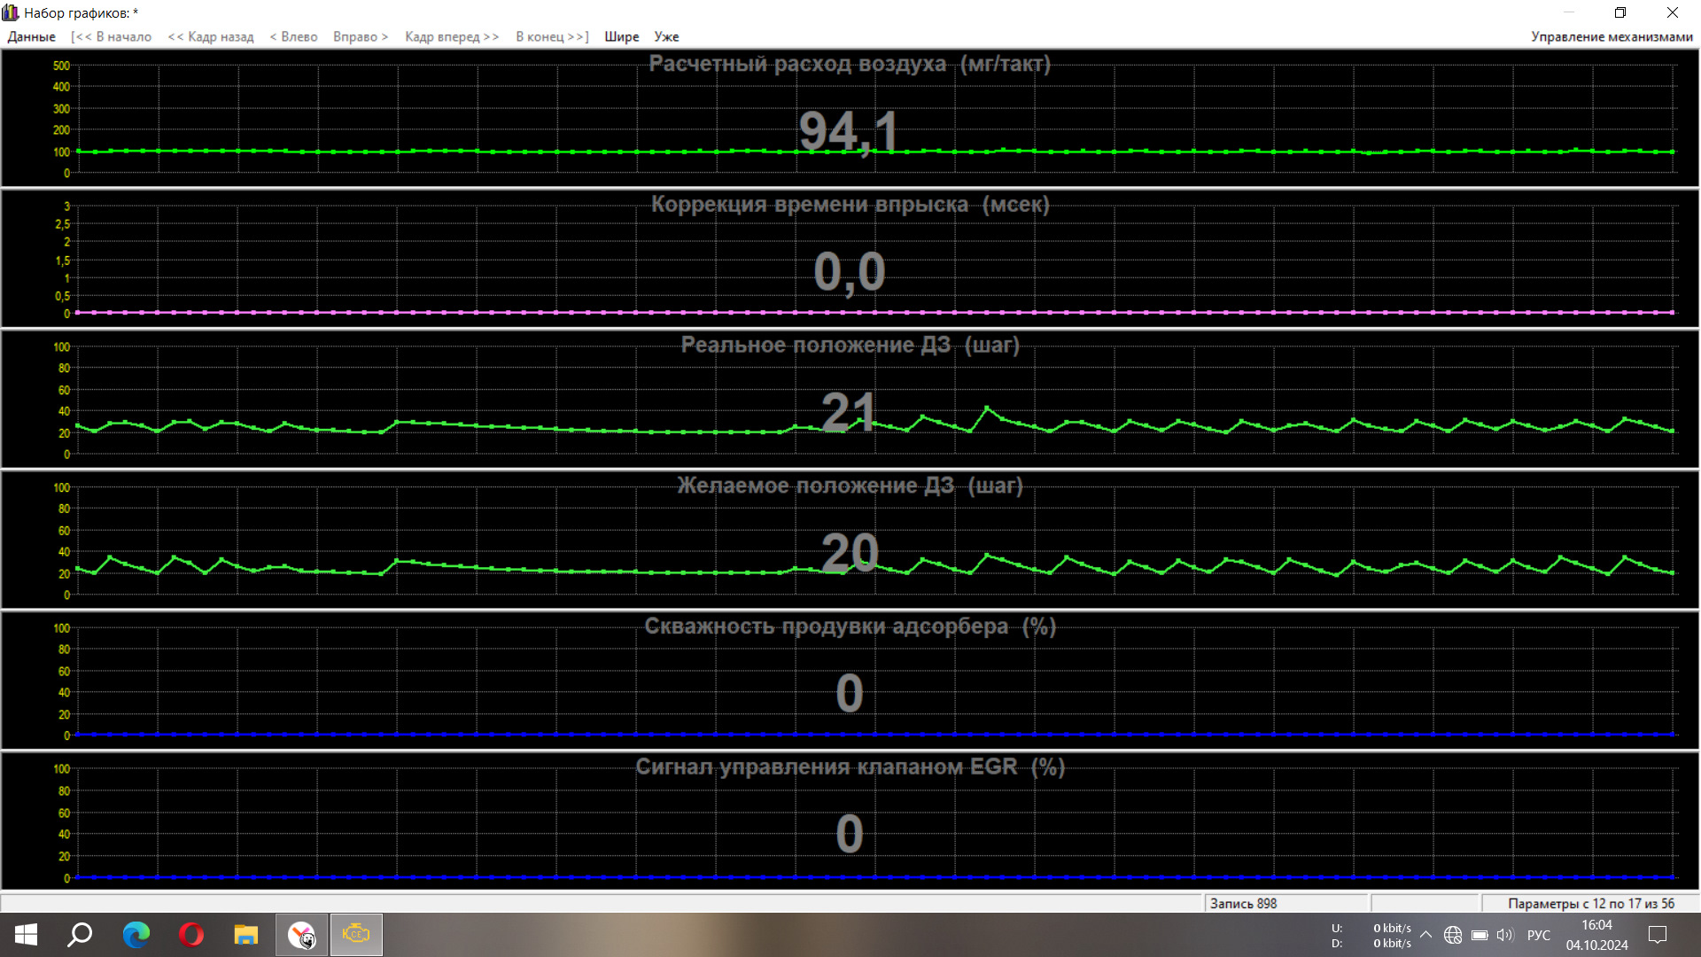Open the Данные menu
1701x957 pixels.
coord(31,36)
